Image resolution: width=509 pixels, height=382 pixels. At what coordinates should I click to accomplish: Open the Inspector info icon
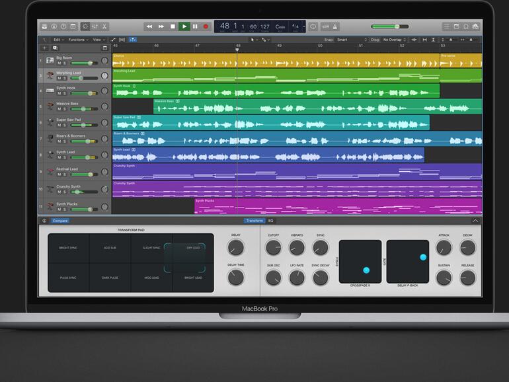54,26
